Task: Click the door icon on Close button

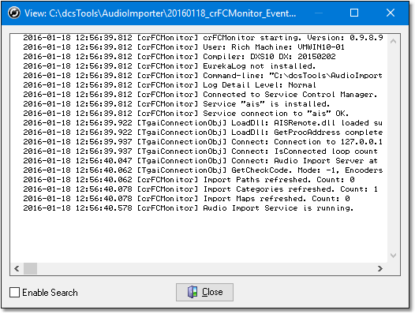Action: point(193,292)
